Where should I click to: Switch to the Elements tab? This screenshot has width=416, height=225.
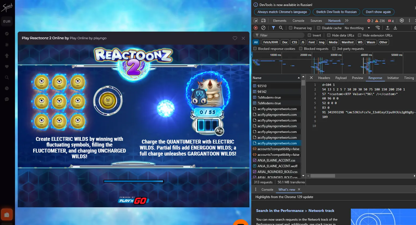[x=280, y=21]
